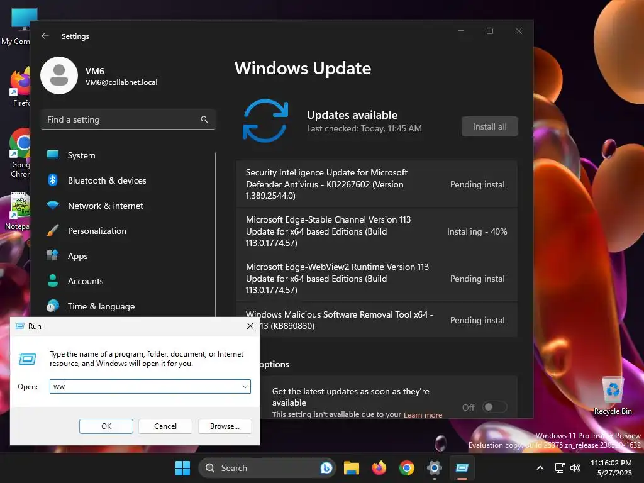
Task: Expand the Open dropdown arrow in Run
Action: (x=245, y=387)
